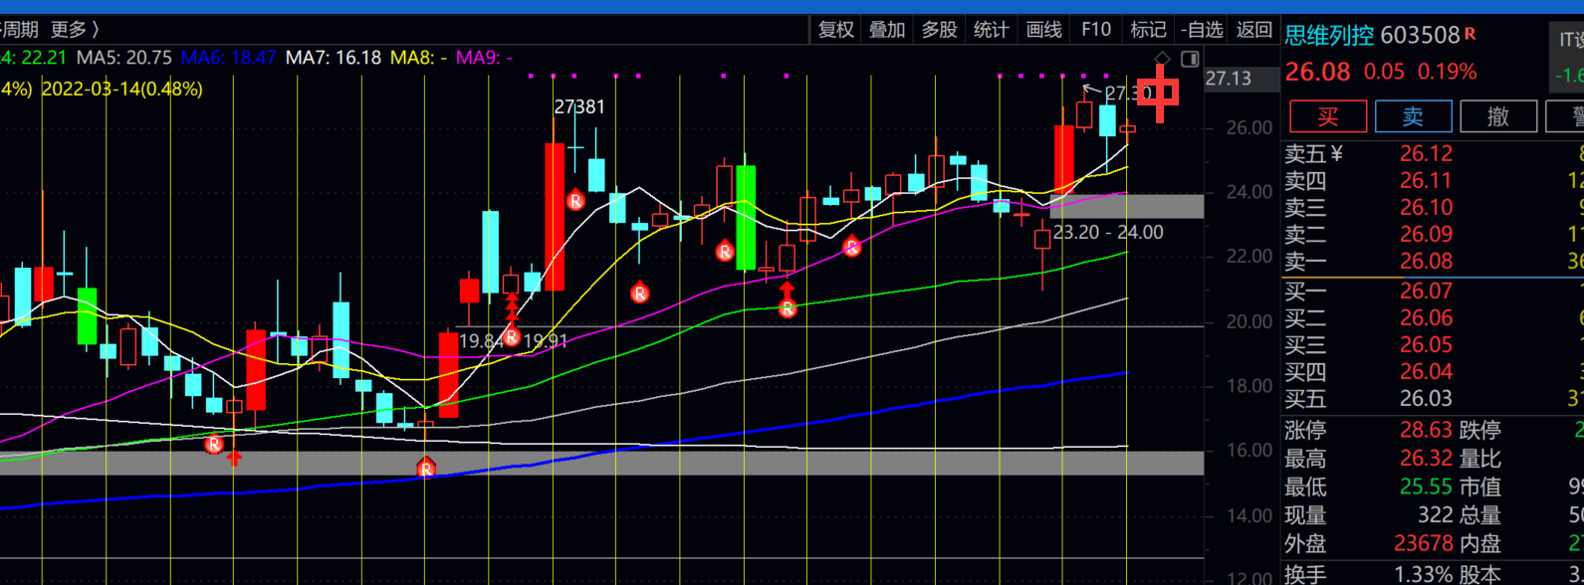1584x585 pixels.
Task: Remove stock from watchlist via -自选
Action: pyautogui.click(x=1201, y=30)
